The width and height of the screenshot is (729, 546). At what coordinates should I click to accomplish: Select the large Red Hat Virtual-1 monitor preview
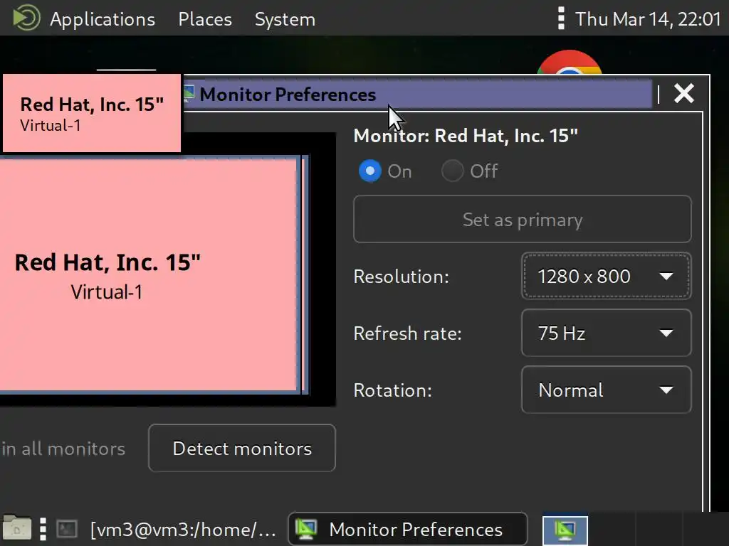pyautogui.click(x=149, y=275)
